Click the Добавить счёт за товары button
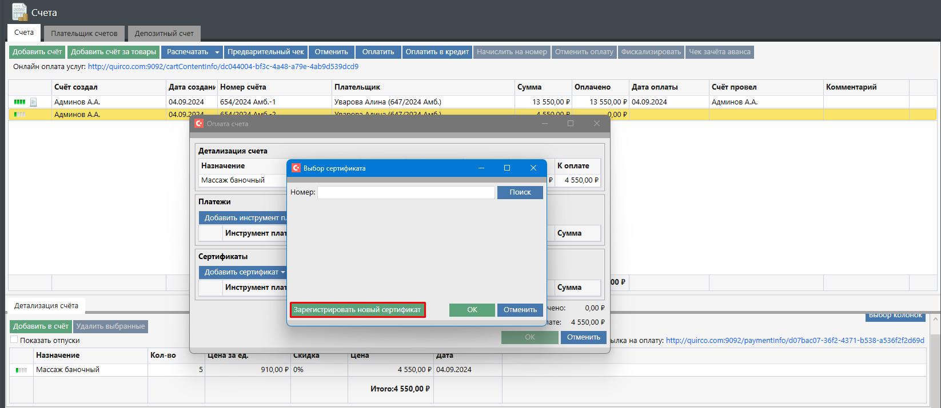 tap(113, 52)
